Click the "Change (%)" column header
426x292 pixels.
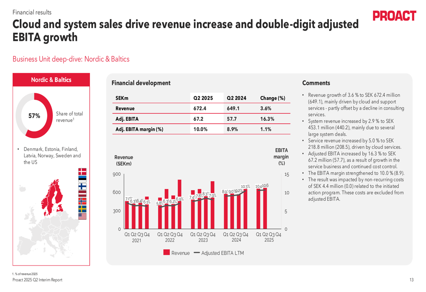tap(273, 98)
